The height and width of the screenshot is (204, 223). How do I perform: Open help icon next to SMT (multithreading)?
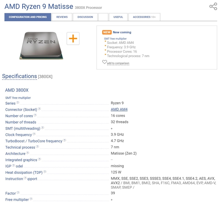pyautogui.click(x=42, y=128)
